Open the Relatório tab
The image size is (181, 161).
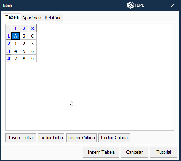tap(53, 18)
